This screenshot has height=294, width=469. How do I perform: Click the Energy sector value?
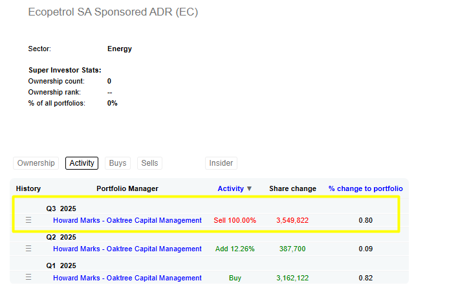120,49
